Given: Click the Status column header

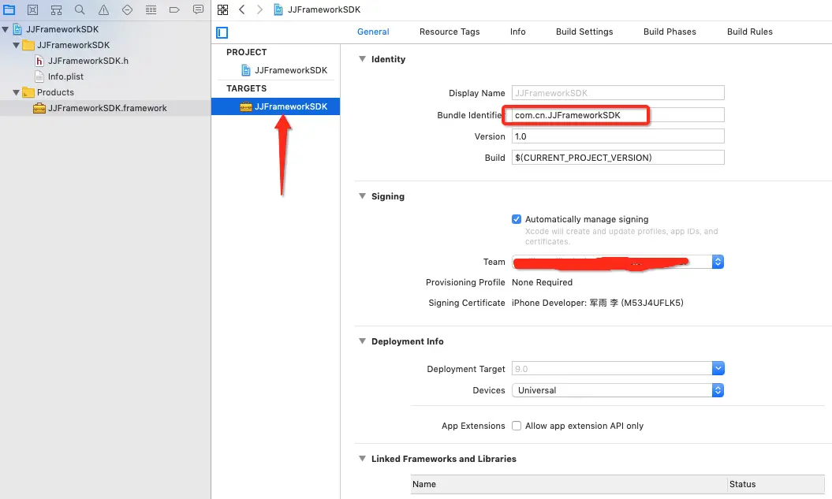Looking at the screenshot, I should pyautogui.click(x=776, y=484).
